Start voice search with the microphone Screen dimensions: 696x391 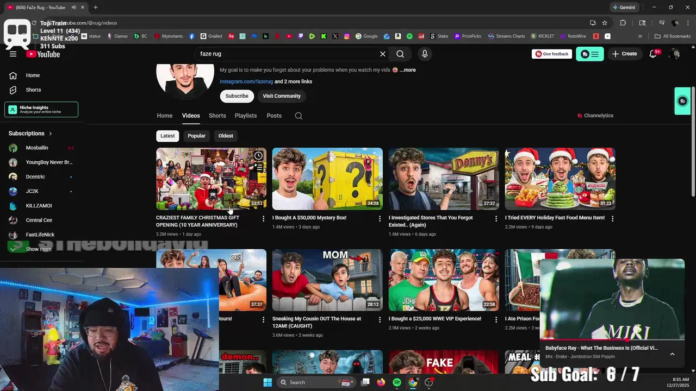click(425, 54)
